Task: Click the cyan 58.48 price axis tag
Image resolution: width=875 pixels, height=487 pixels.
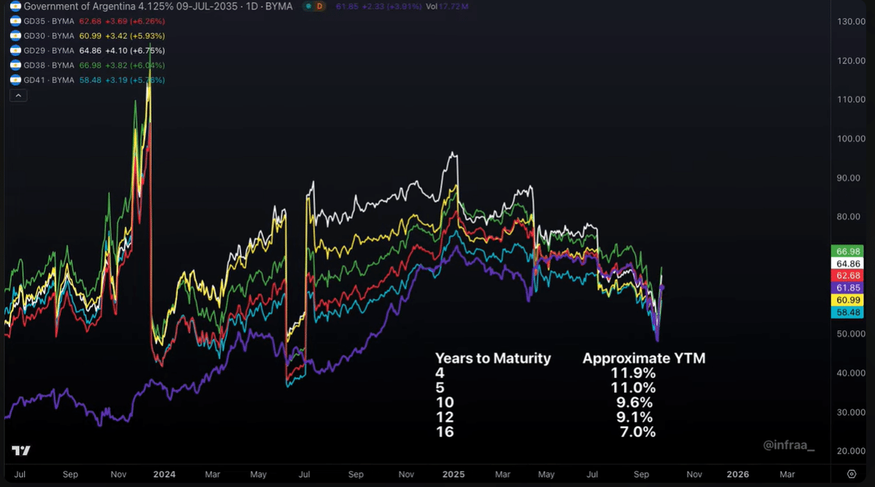Action: point(847,312)
